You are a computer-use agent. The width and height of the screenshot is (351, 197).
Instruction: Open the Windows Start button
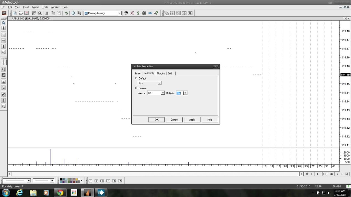[6, 193]
